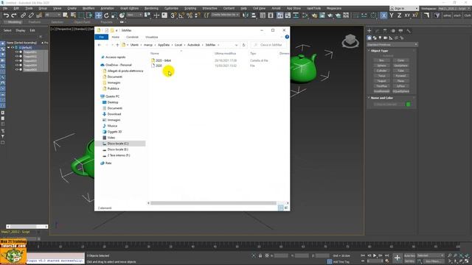Open the Standard Primitives dropdown

tap(392, 44)
